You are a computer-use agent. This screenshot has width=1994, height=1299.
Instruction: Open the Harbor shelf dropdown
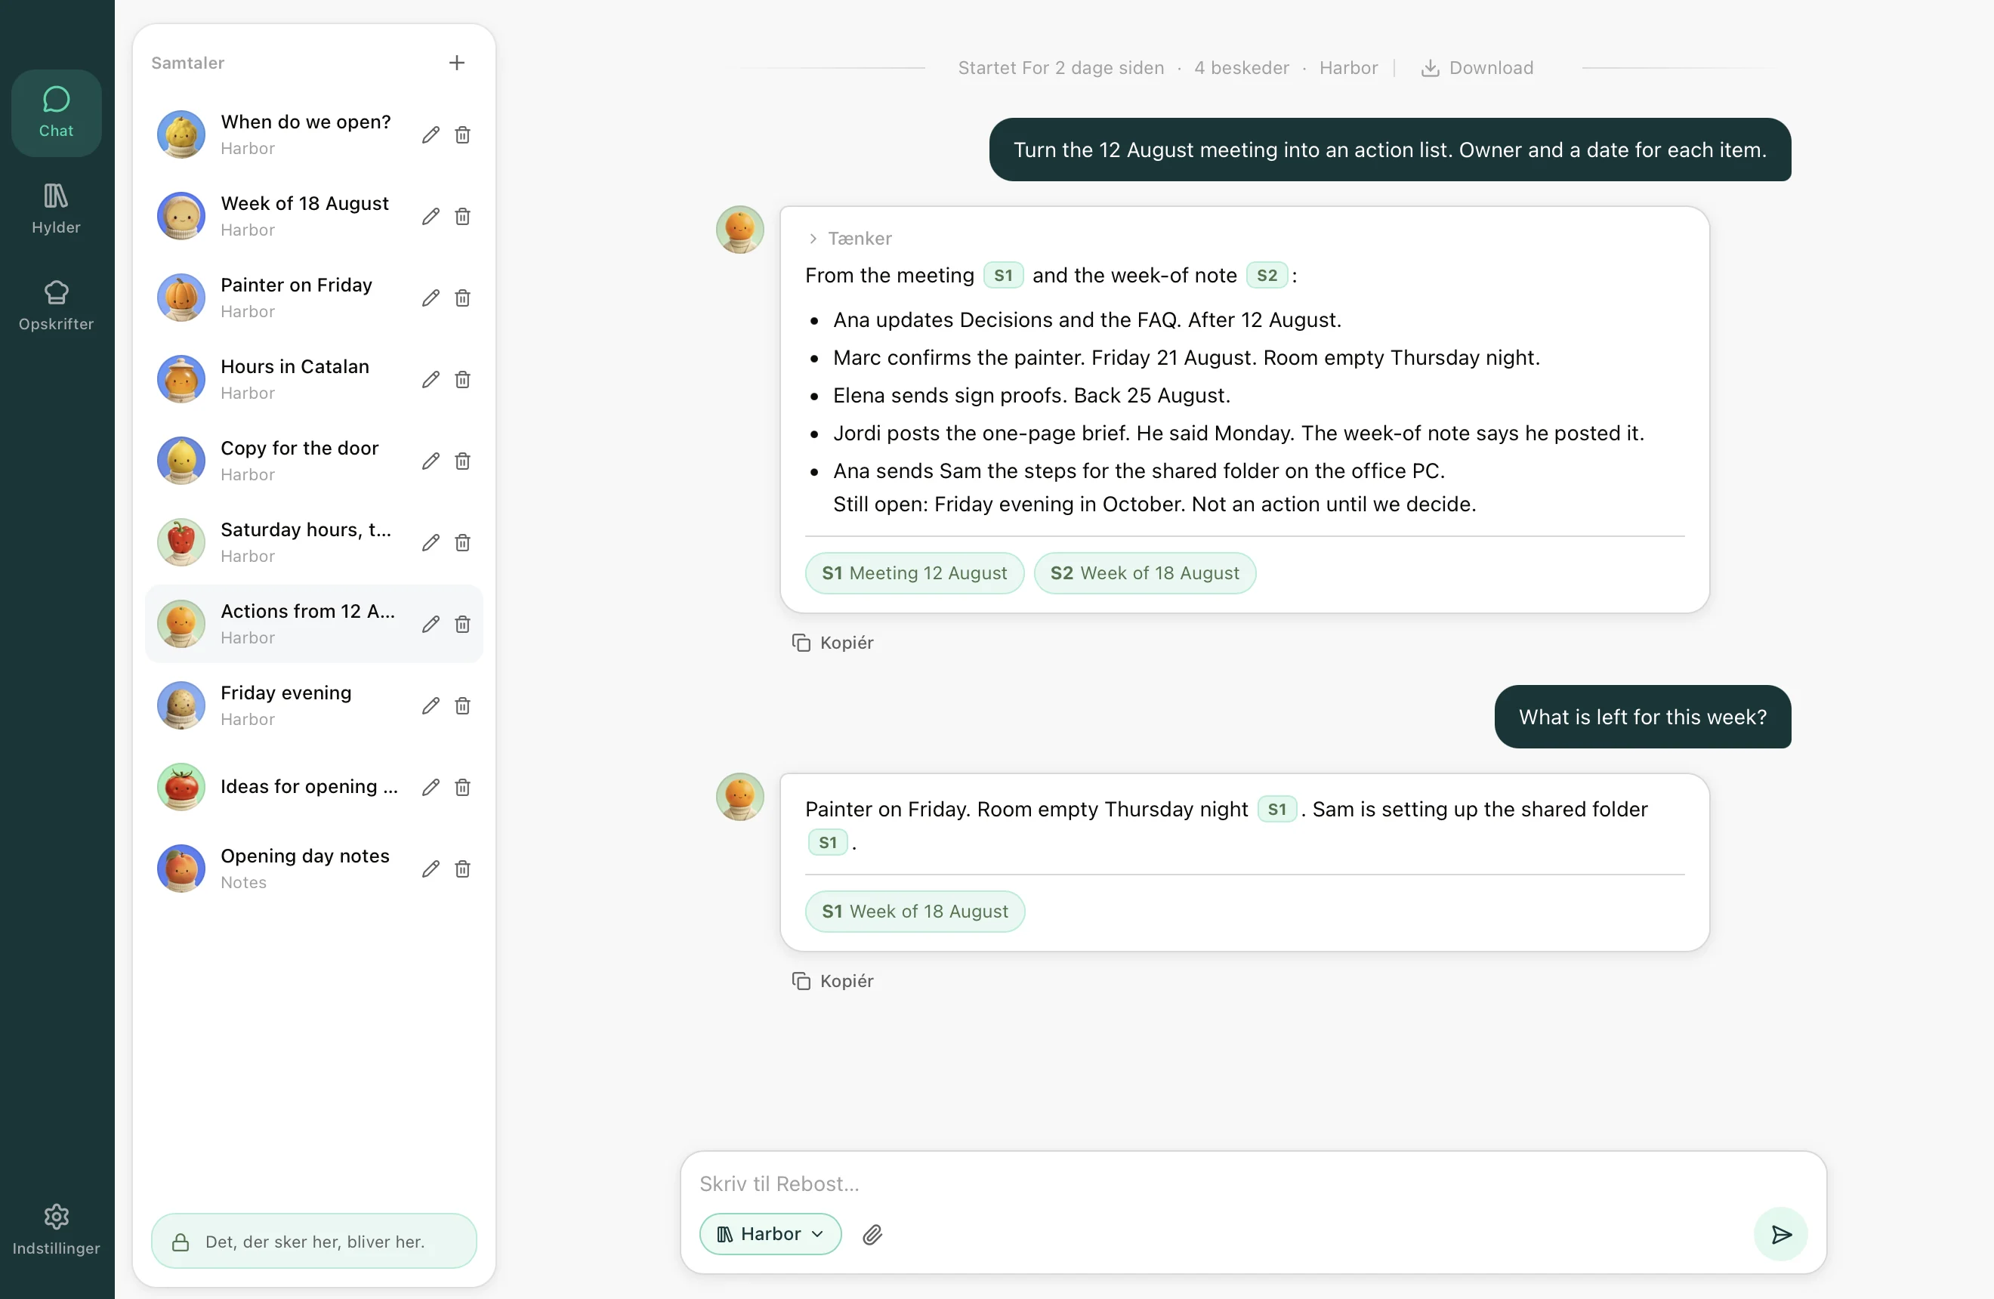(770, 1234)
